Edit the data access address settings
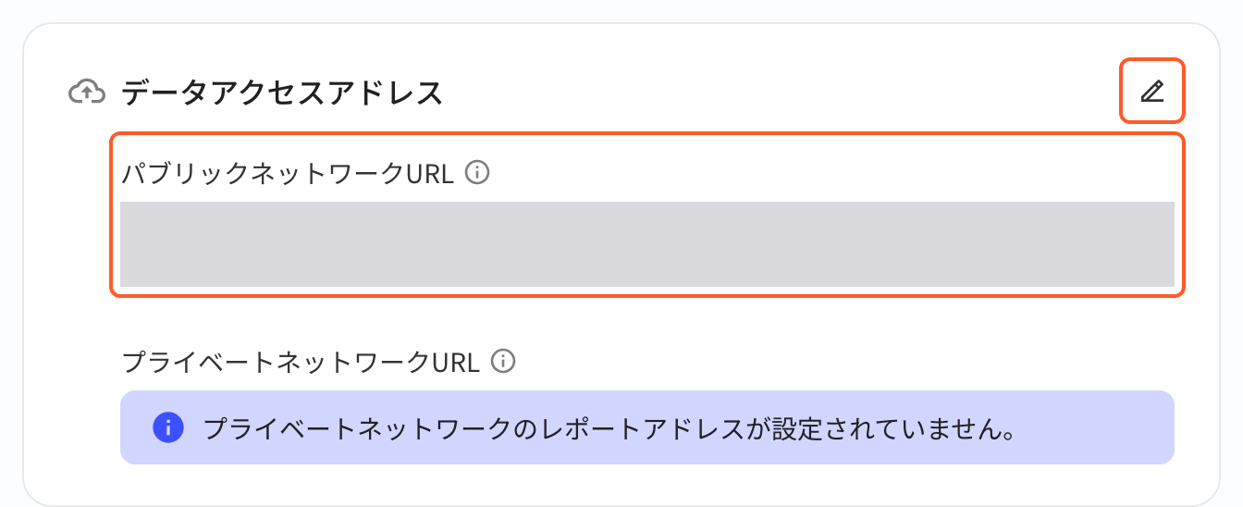Image resolution: width=1243 pixels, height=507 pixels. tap(1151, 92)
